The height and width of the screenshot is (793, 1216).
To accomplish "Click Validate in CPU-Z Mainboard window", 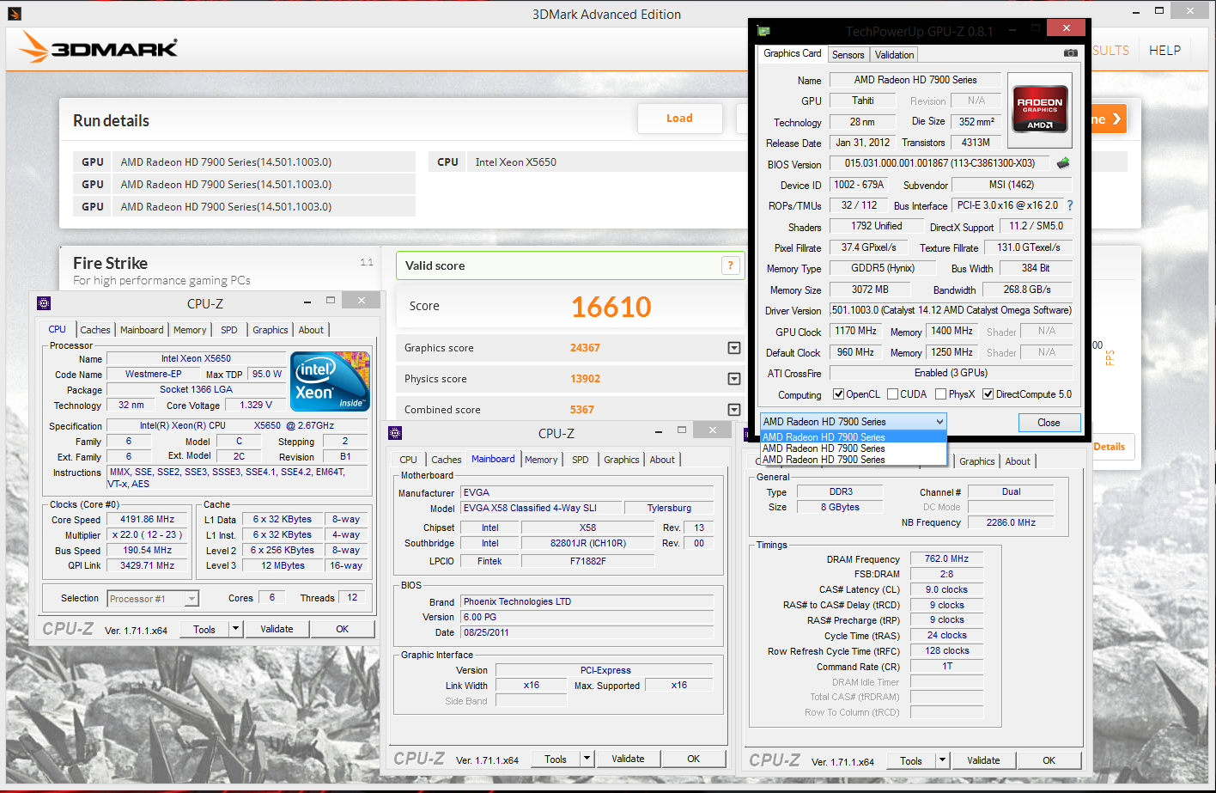I will [628, 759].
